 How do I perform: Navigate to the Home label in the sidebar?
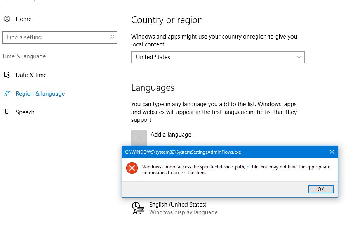(x=24, y=19)
